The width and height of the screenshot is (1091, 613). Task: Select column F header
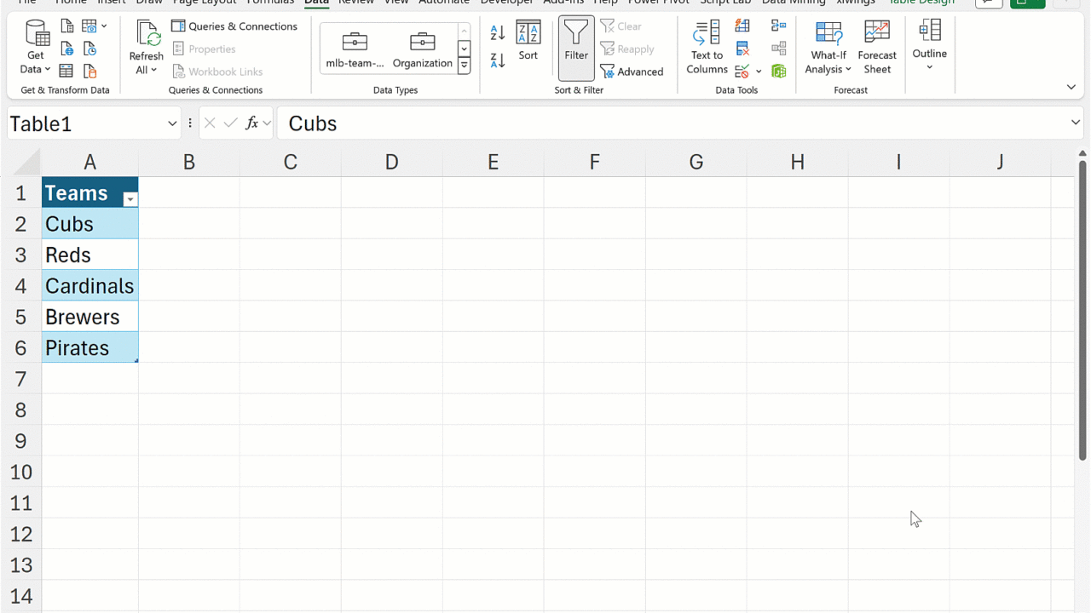click(594, 162)
